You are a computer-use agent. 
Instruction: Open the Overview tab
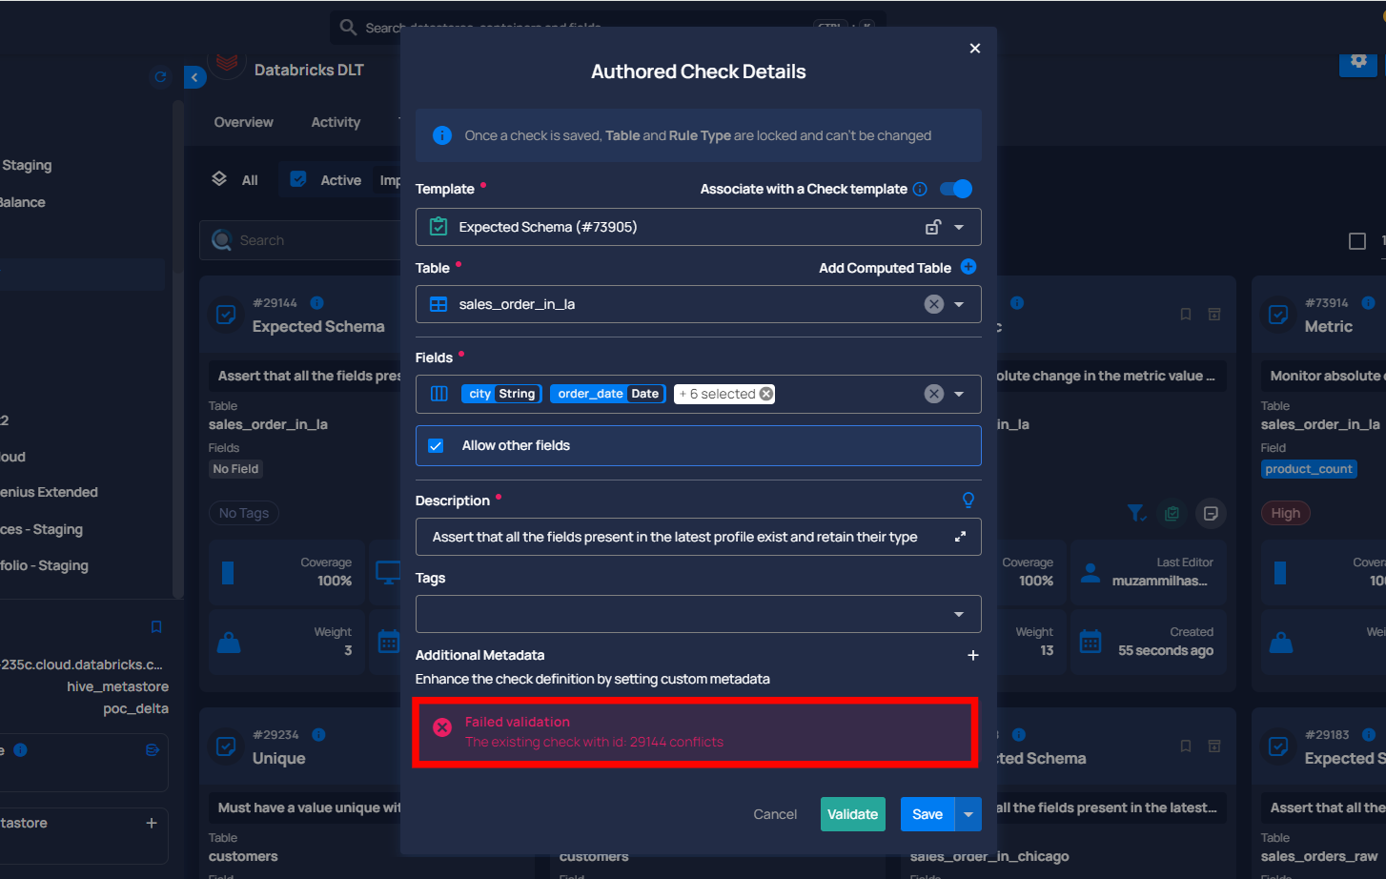[x=243, y=122]
